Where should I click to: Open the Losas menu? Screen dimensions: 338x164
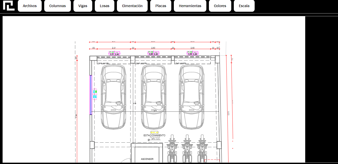[x=104, y=6]
